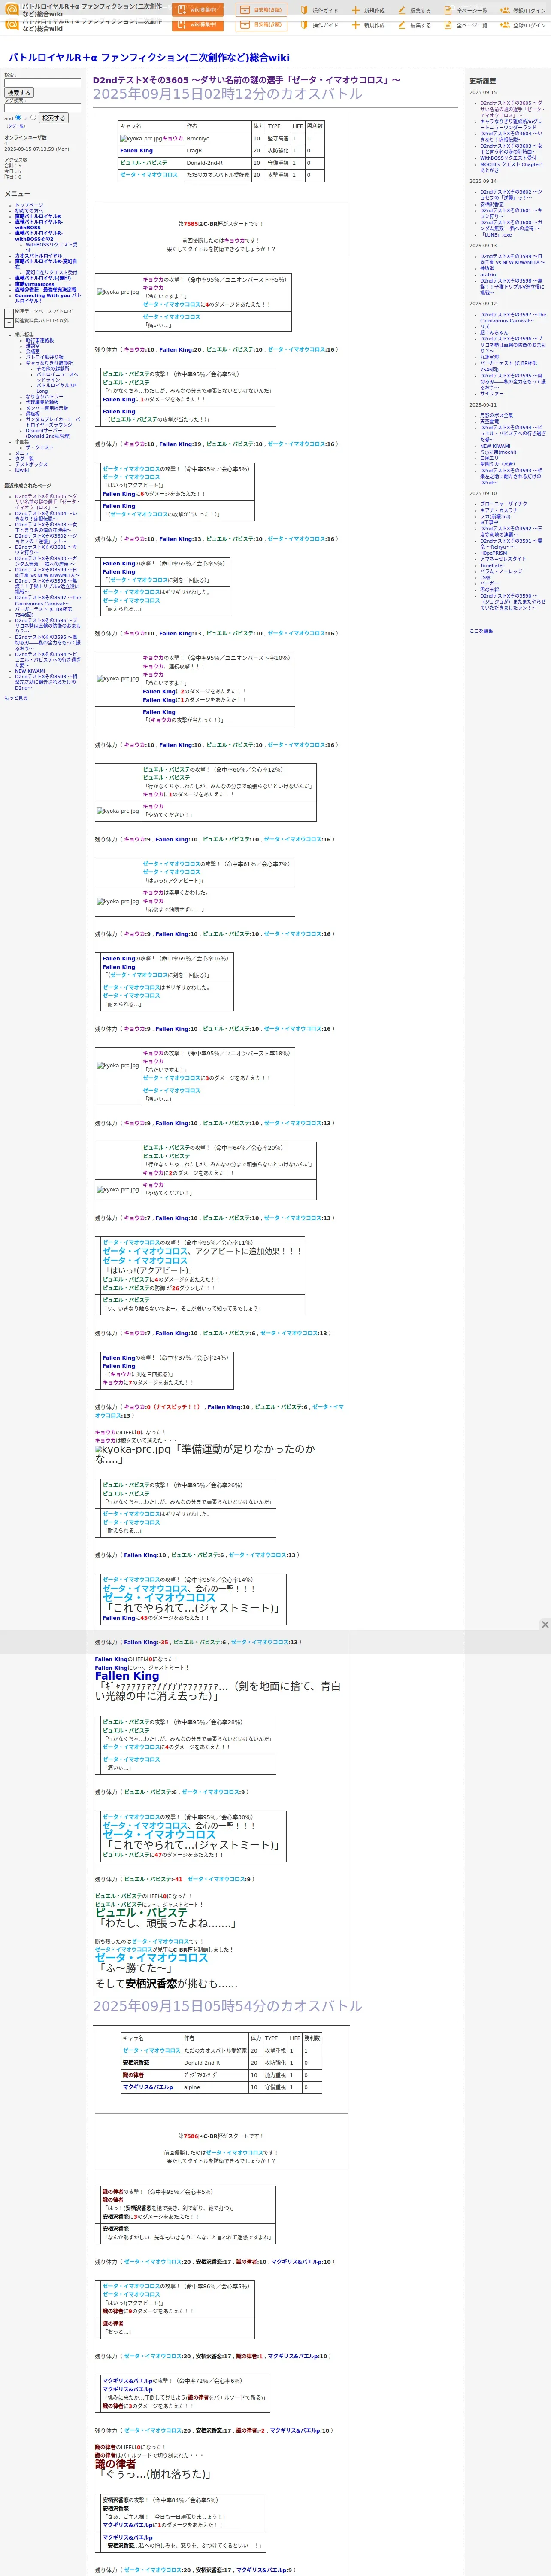Click 新規作成(表) outlined button in topmost header
The image size is (551, 2576).
(x=261, y=10)
